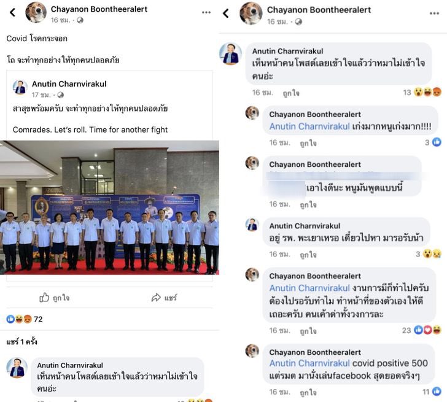Open the Chayanon Boontheeralert name in the left header

tap(99, 9)
